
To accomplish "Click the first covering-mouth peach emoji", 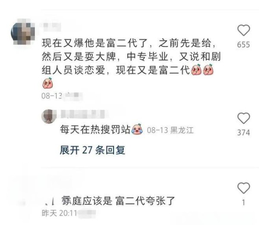I will pos(196,70).
